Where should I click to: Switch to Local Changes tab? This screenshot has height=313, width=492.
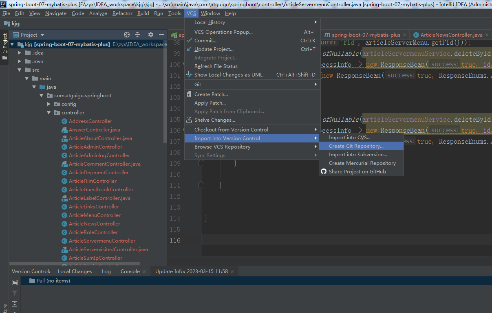click(75, 271)
